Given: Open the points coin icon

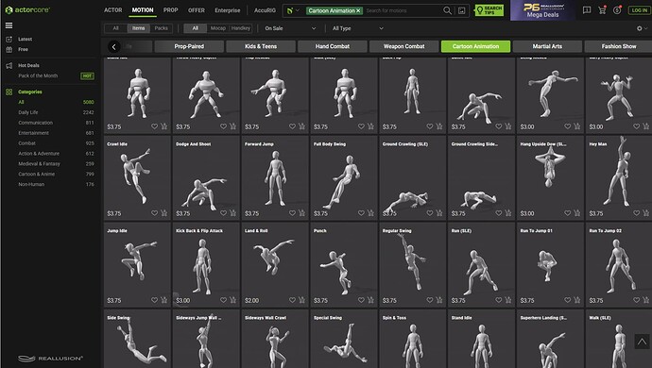Looking at the screenshot, I should point(617,10).
